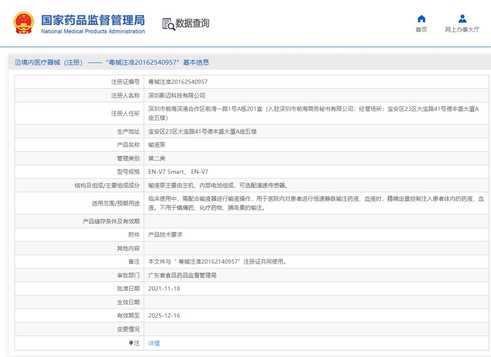Click the 注册证编号 row label

pos(125,82)
